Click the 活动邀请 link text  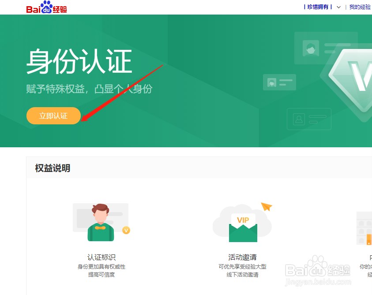tap(242, 257)
